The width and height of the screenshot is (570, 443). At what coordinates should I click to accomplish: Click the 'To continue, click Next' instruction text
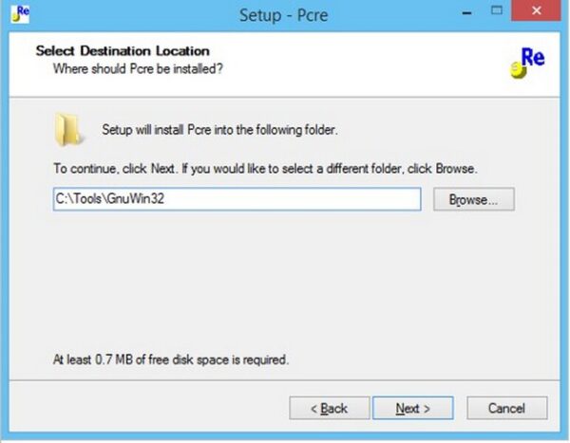click(265, 169)
